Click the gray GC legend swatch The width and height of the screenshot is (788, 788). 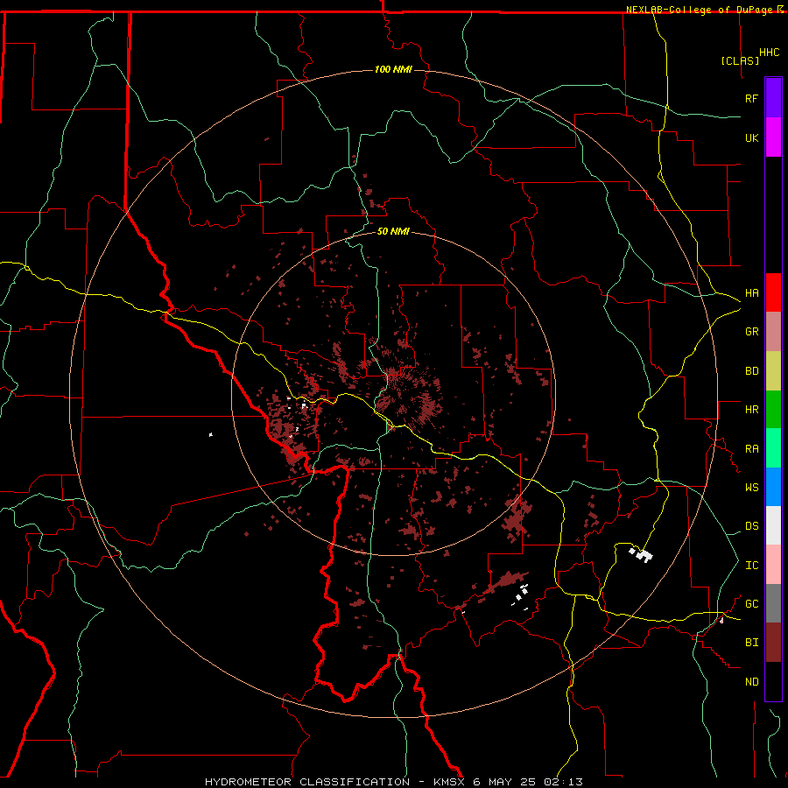tap(773, 603)
